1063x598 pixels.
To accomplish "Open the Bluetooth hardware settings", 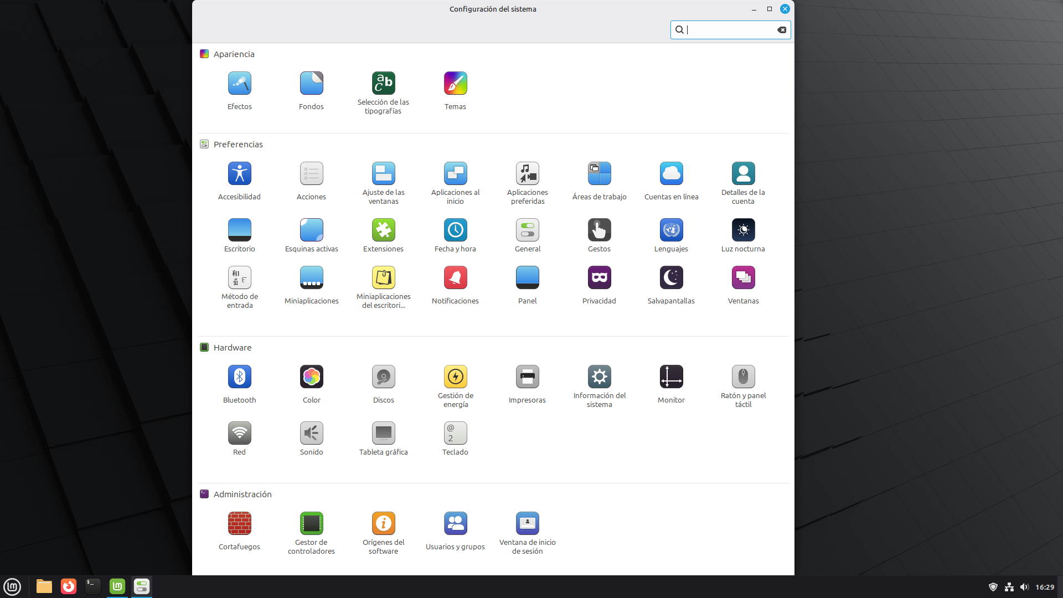I will click(x=239, y=377).
